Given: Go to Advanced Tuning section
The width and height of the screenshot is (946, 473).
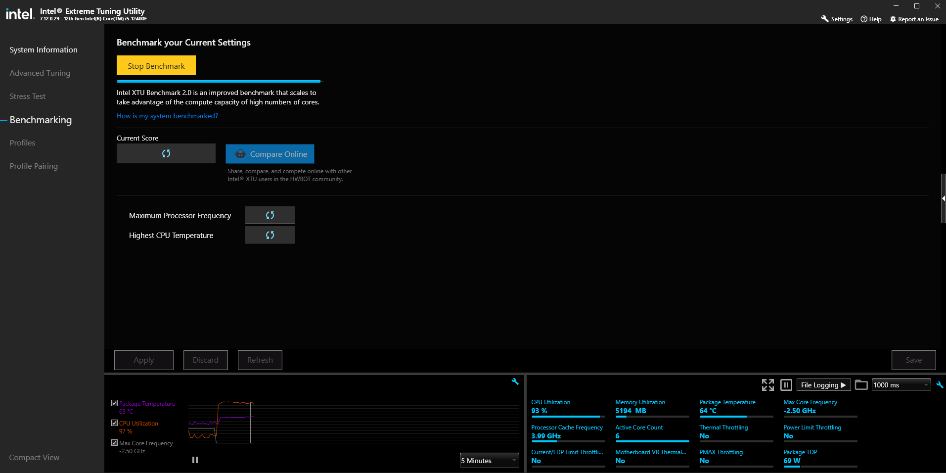Looking at the screenshot, I should click(x=40, y=73).
